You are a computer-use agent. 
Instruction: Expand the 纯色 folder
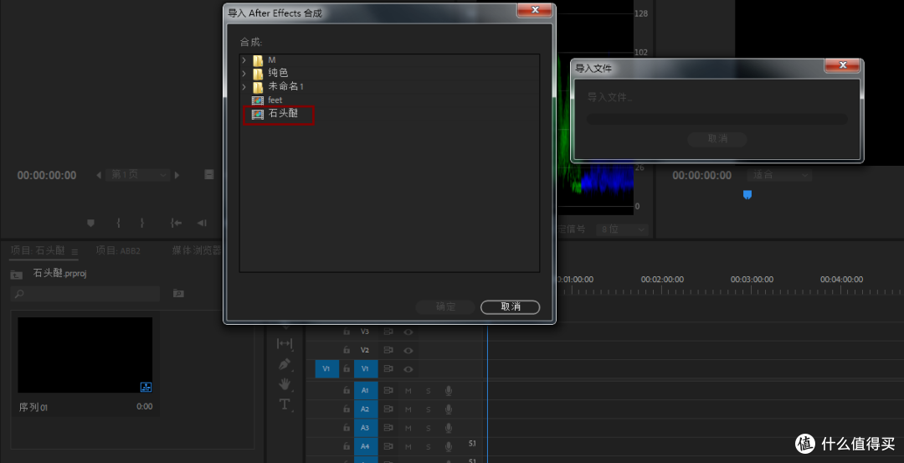[x=244, y=73]
